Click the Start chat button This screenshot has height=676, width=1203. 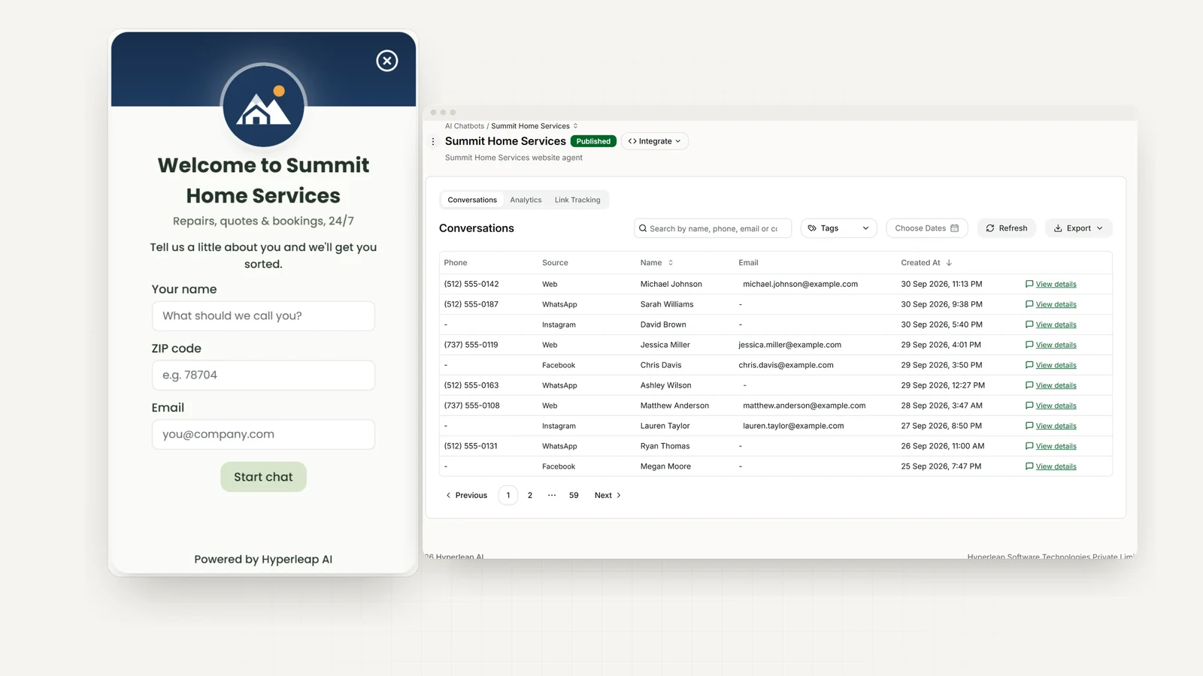coord(263,477)
